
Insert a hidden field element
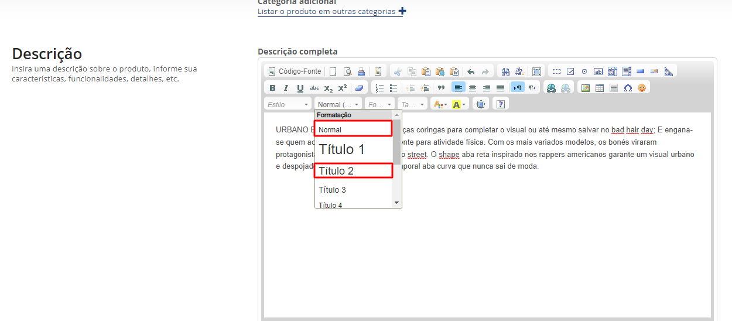pos(669,71)
